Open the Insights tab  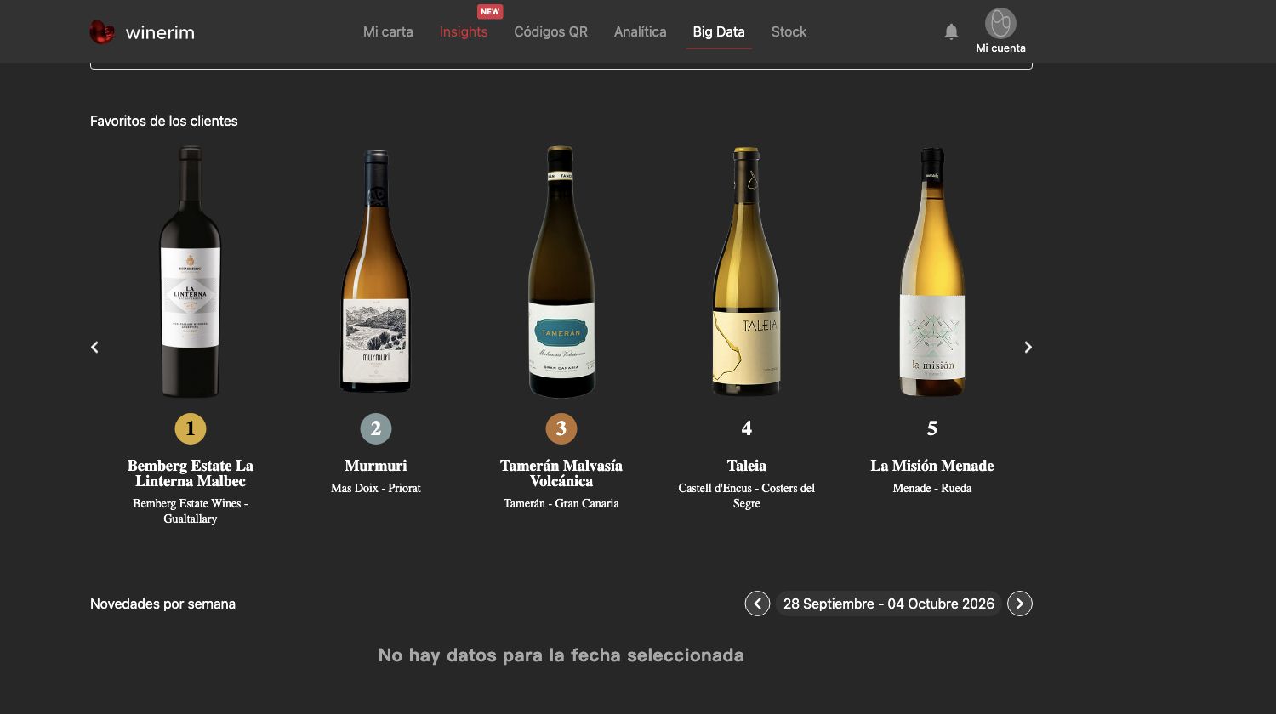coord(464,31)
